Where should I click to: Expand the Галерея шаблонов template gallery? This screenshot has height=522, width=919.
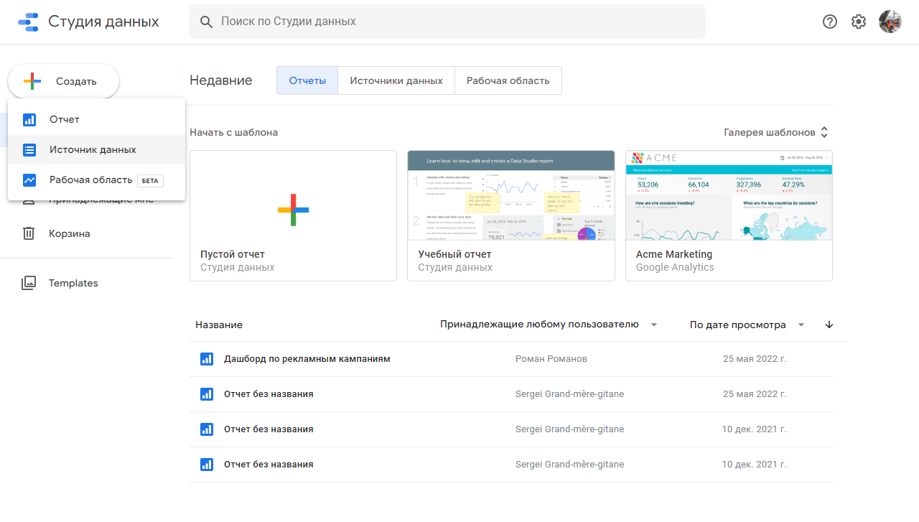775,132
